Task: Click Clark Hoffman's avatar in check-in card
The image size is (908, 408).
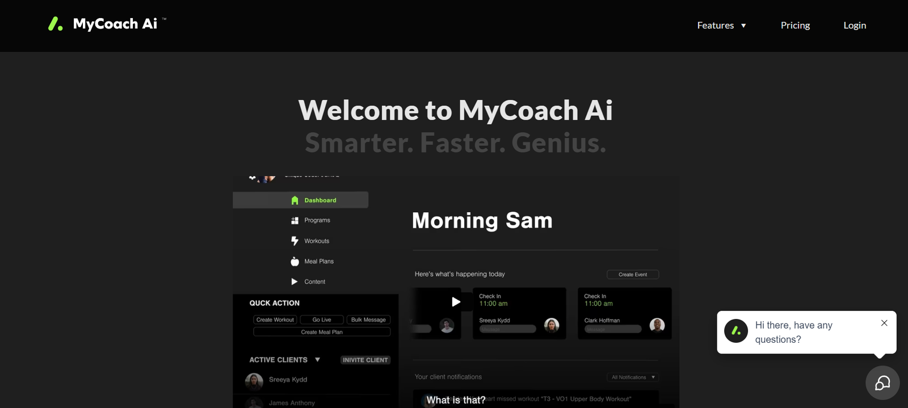Action: (657, 325)
